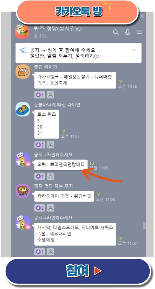
Task: Click the voice talk microphone icon
Action: [127, 32]
